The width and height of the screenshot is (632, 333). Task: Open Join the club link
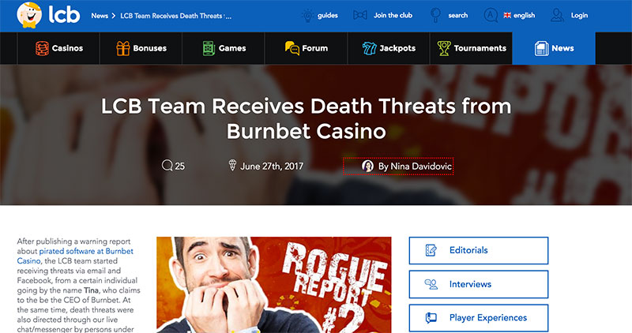pyautogui.click(x=393, y=15)
